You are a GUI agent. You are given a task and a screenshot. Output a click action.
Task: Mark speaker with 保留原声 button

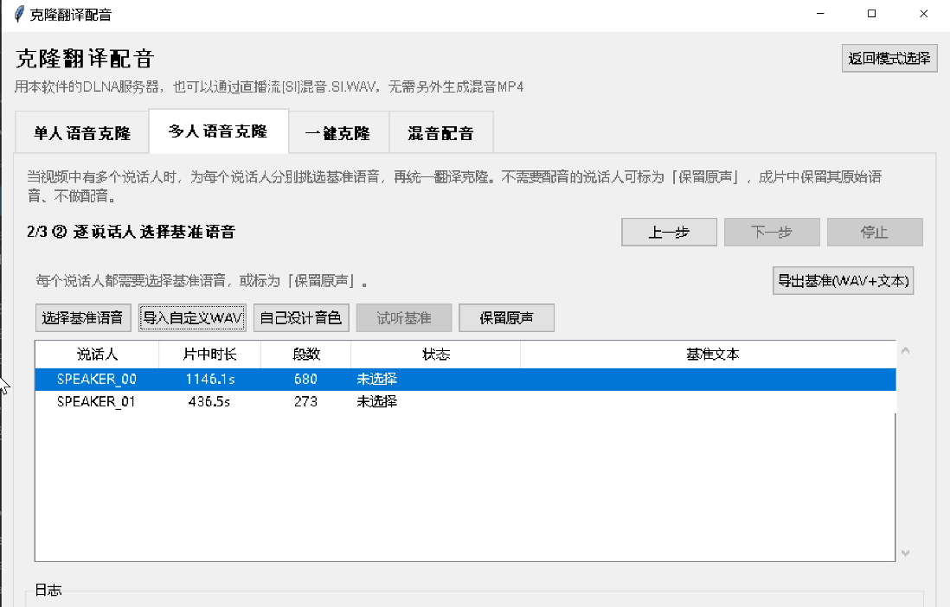point(506,318)
